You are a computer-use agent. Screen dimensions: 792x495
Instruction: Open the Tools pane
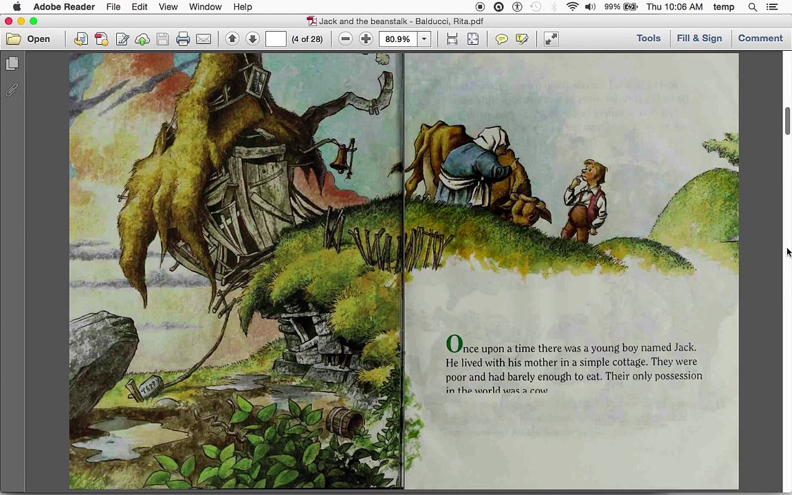point(648,38)
